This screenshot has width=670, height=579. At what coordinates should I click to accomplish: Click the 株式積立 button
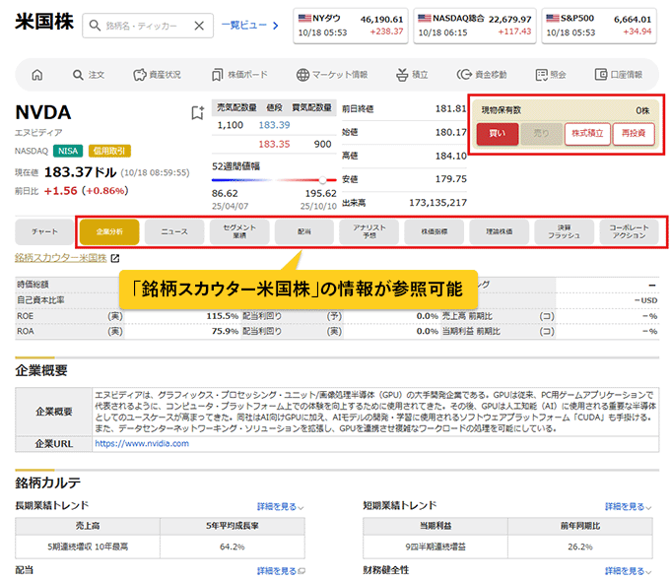[587, 134]
